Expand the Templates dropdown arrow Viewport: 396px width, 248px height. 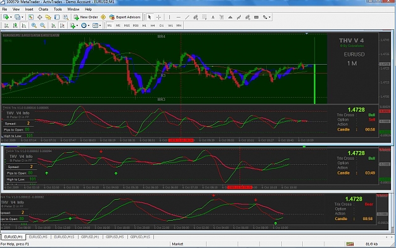coord(100,25)
